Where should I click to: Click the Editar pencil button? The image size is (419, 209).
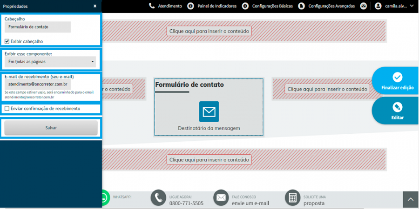(397, 111)
